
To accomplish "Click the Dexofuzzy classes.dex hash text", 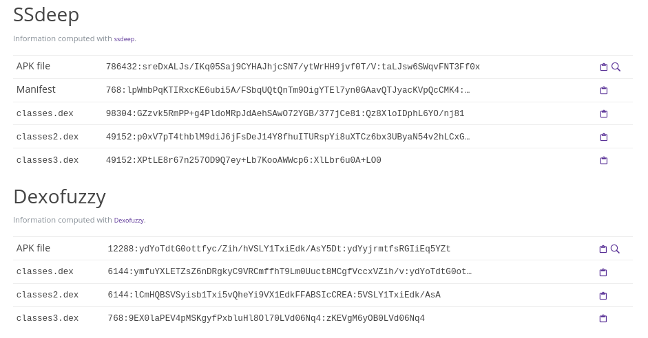I will click(289, 272).
